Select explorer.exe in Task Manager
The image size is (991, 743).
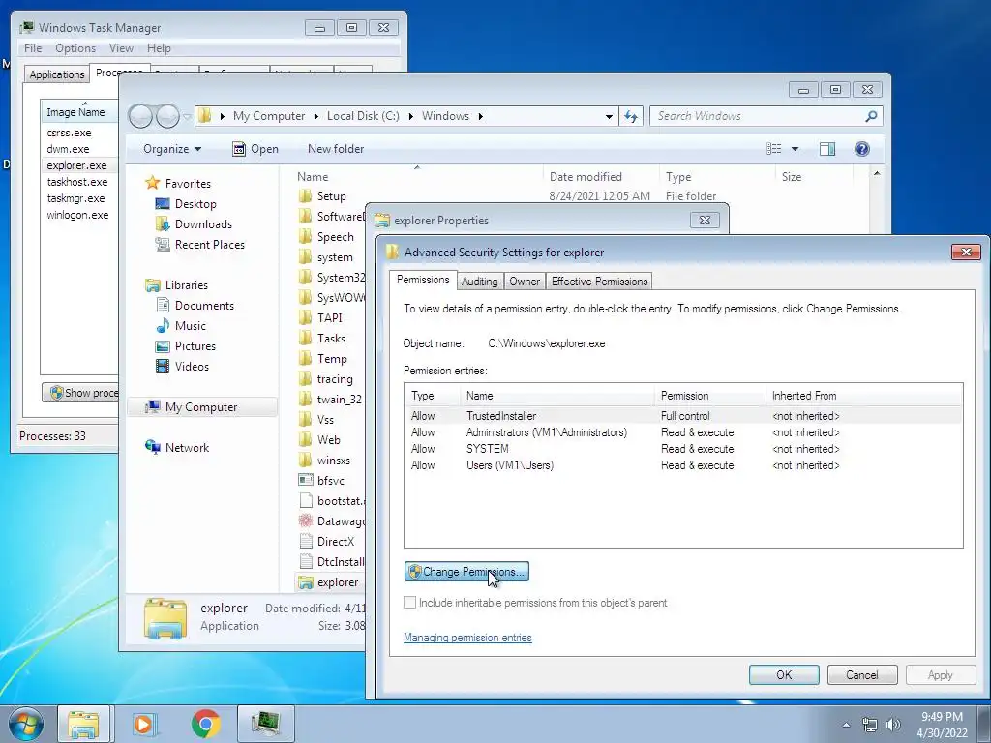pos(79,165)
